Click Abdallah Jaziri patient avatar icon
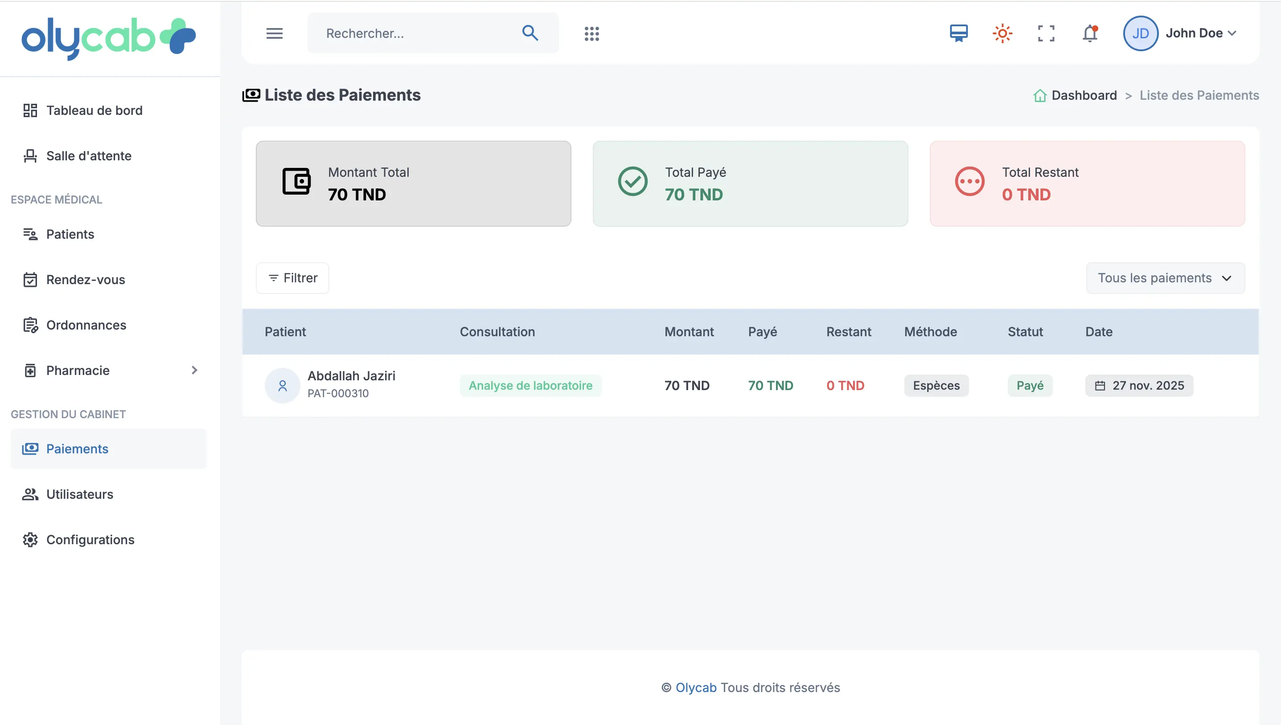1281x725 pixels. tap(282, 385)
